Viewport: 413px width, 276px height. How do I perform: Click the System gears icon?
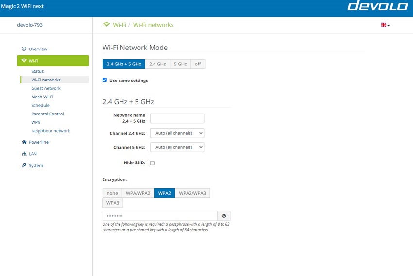click(24, 165)
